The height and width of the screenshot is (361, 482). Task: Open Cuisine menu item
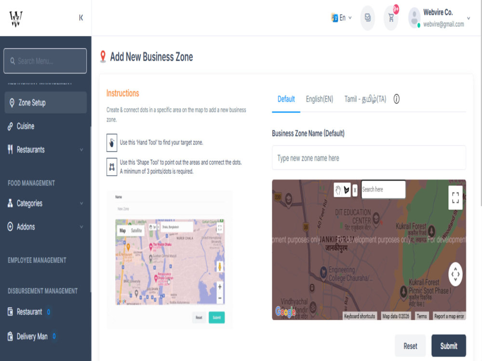pyautogui.click(x=45, y=126)
